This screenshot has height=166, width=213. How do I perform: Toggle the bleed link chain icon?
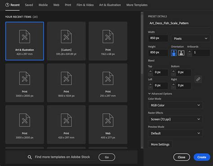(x=198, y=79)
